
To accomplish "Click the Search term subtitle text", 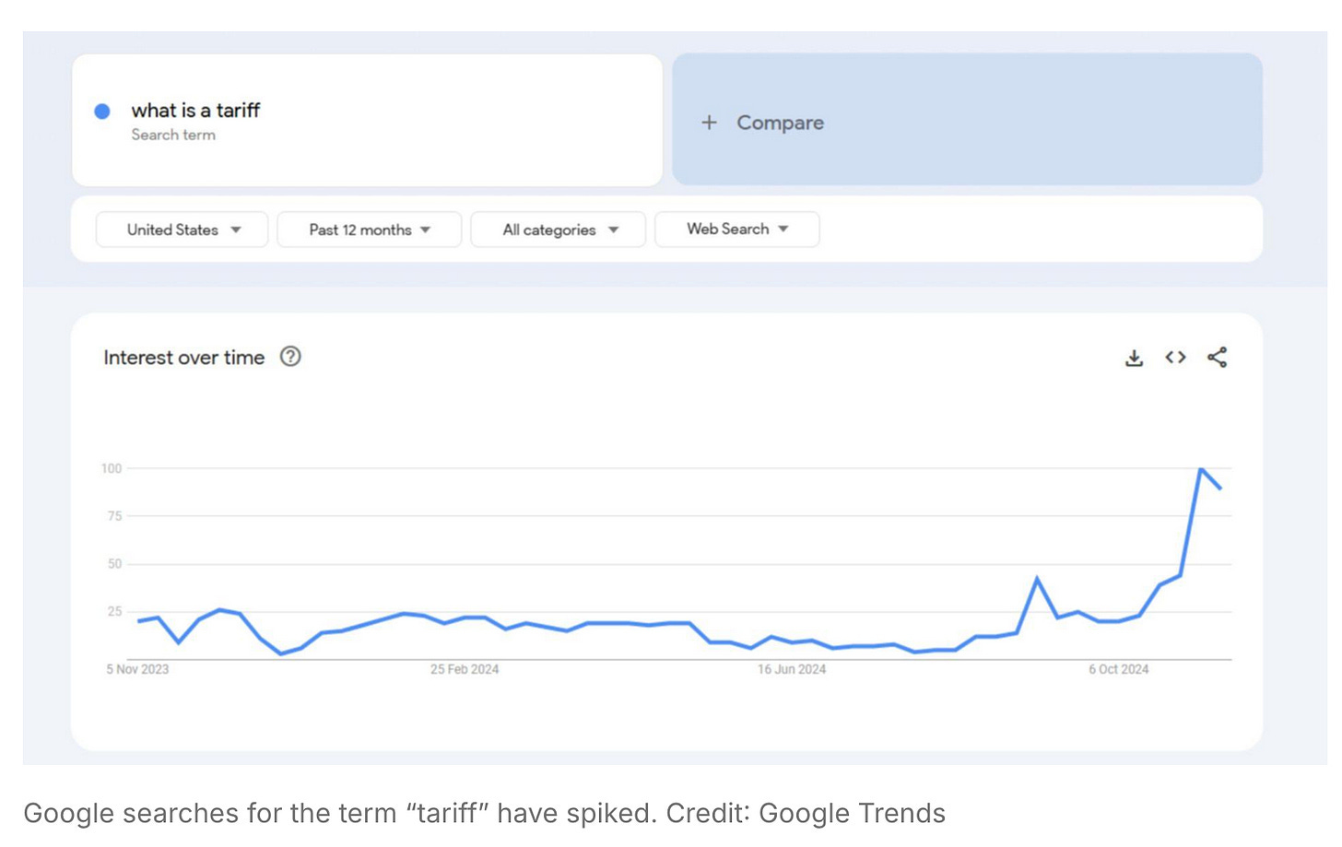I will click(x=173, y=135).
